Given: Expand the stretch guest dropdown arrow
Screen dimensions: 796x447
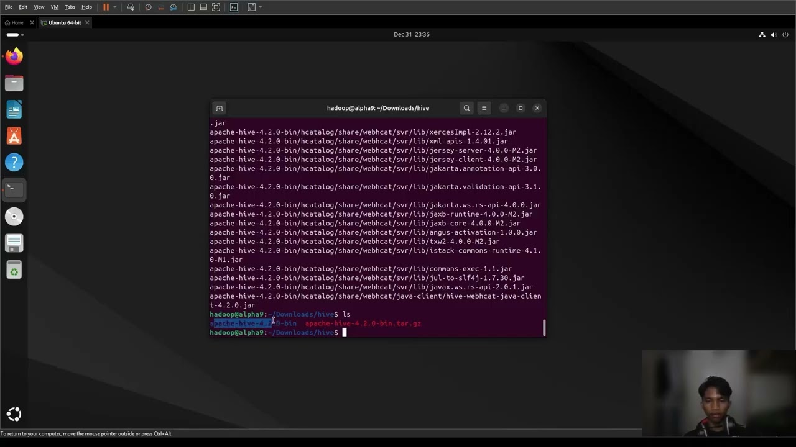Looking at the screenshot, I should coord(259,7).
